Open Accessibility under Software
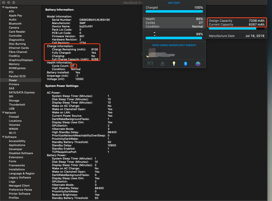Screen dimensions: 272x201 [x=17, y=141]
